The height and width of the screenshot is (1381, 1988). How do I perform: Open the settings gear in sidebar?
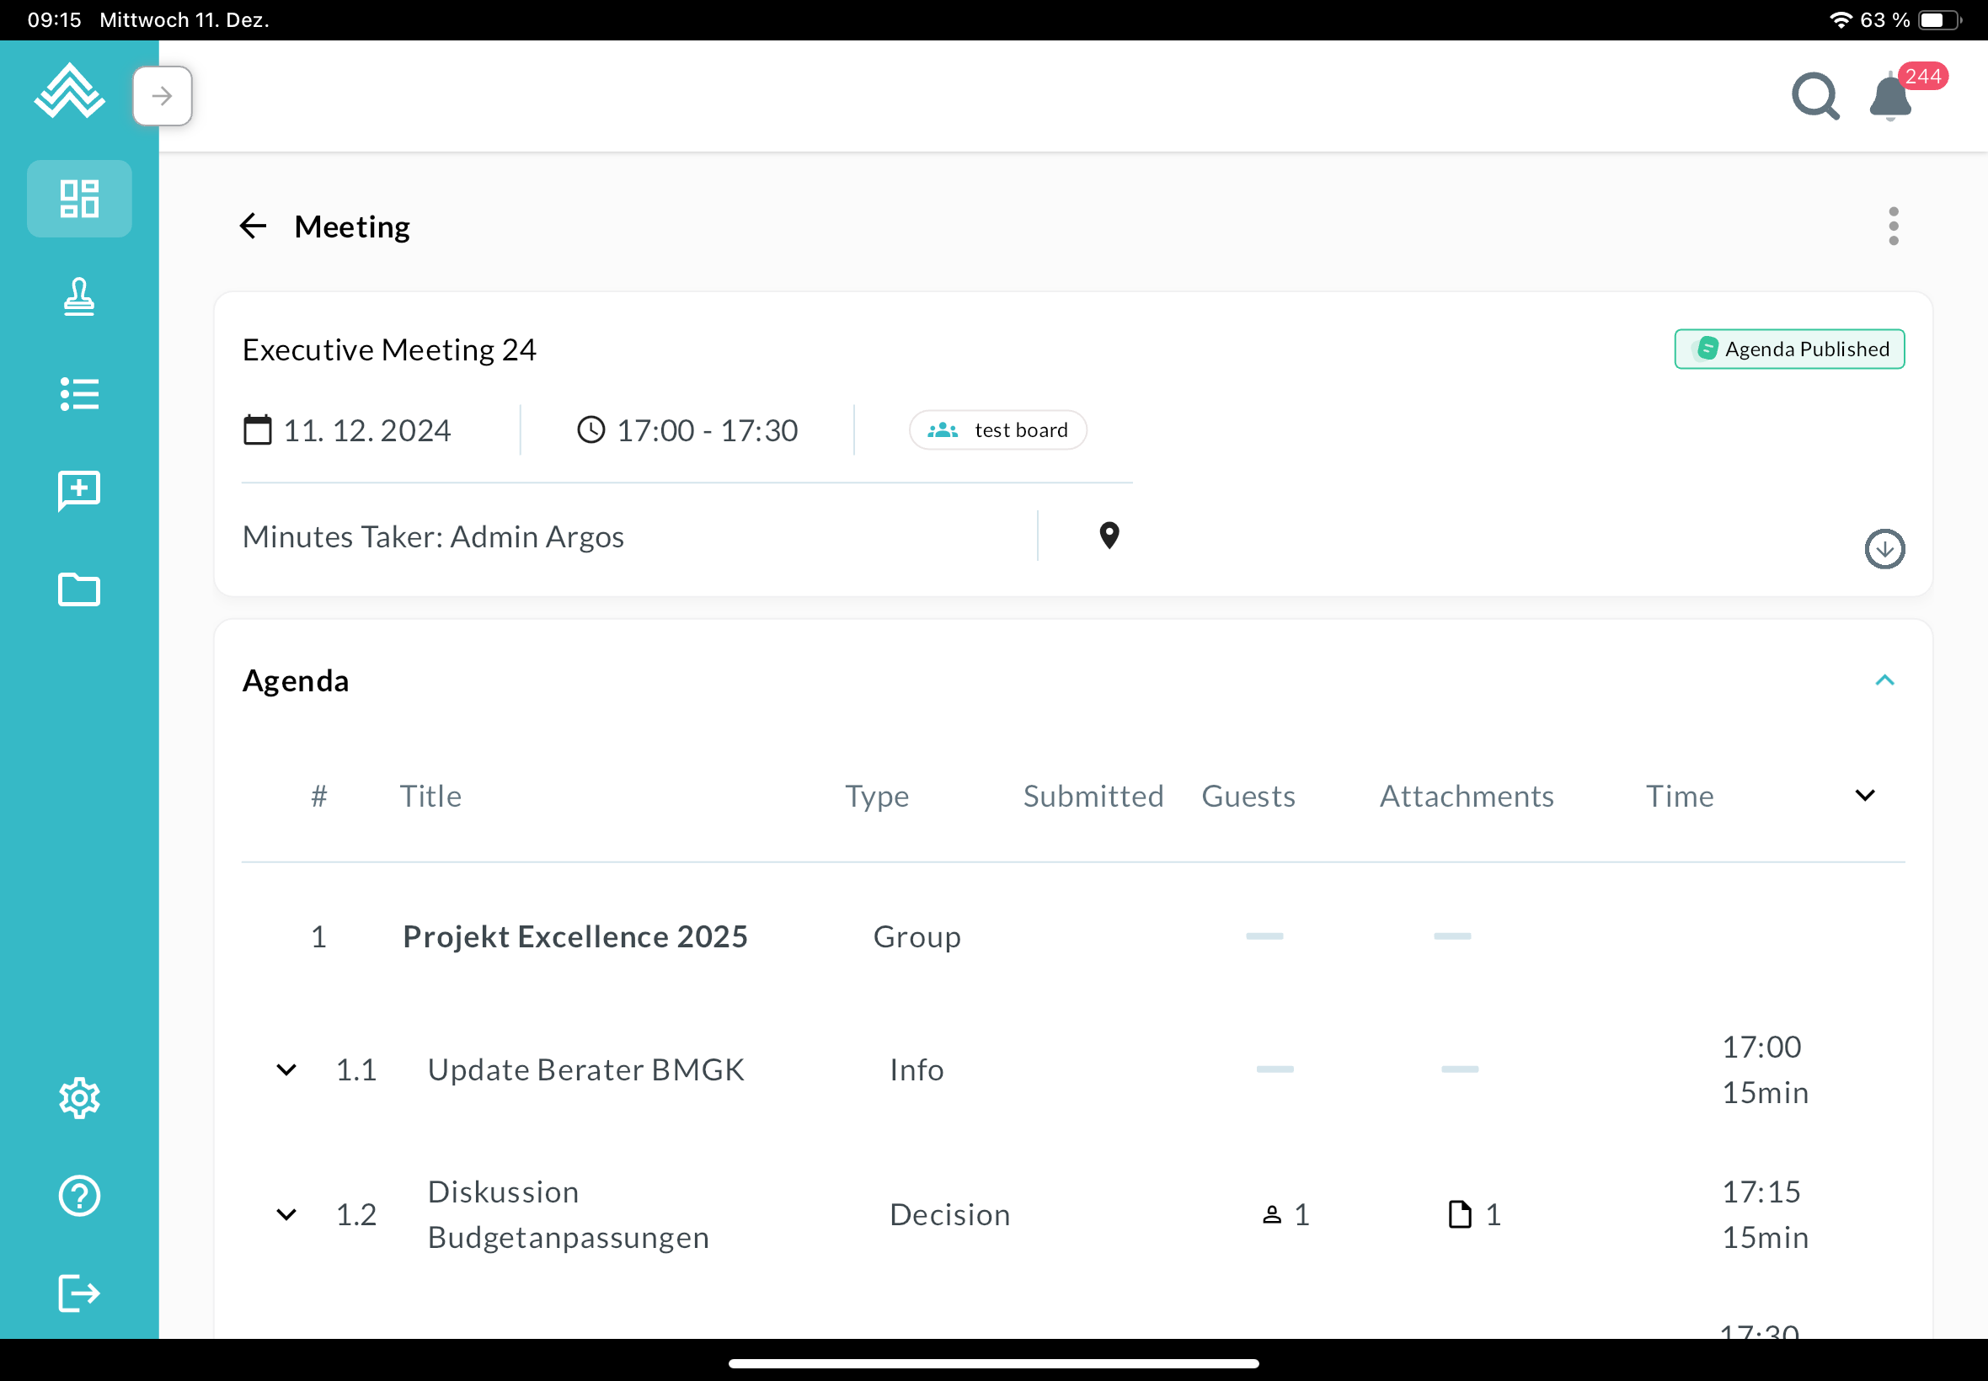coord(78,1098)
